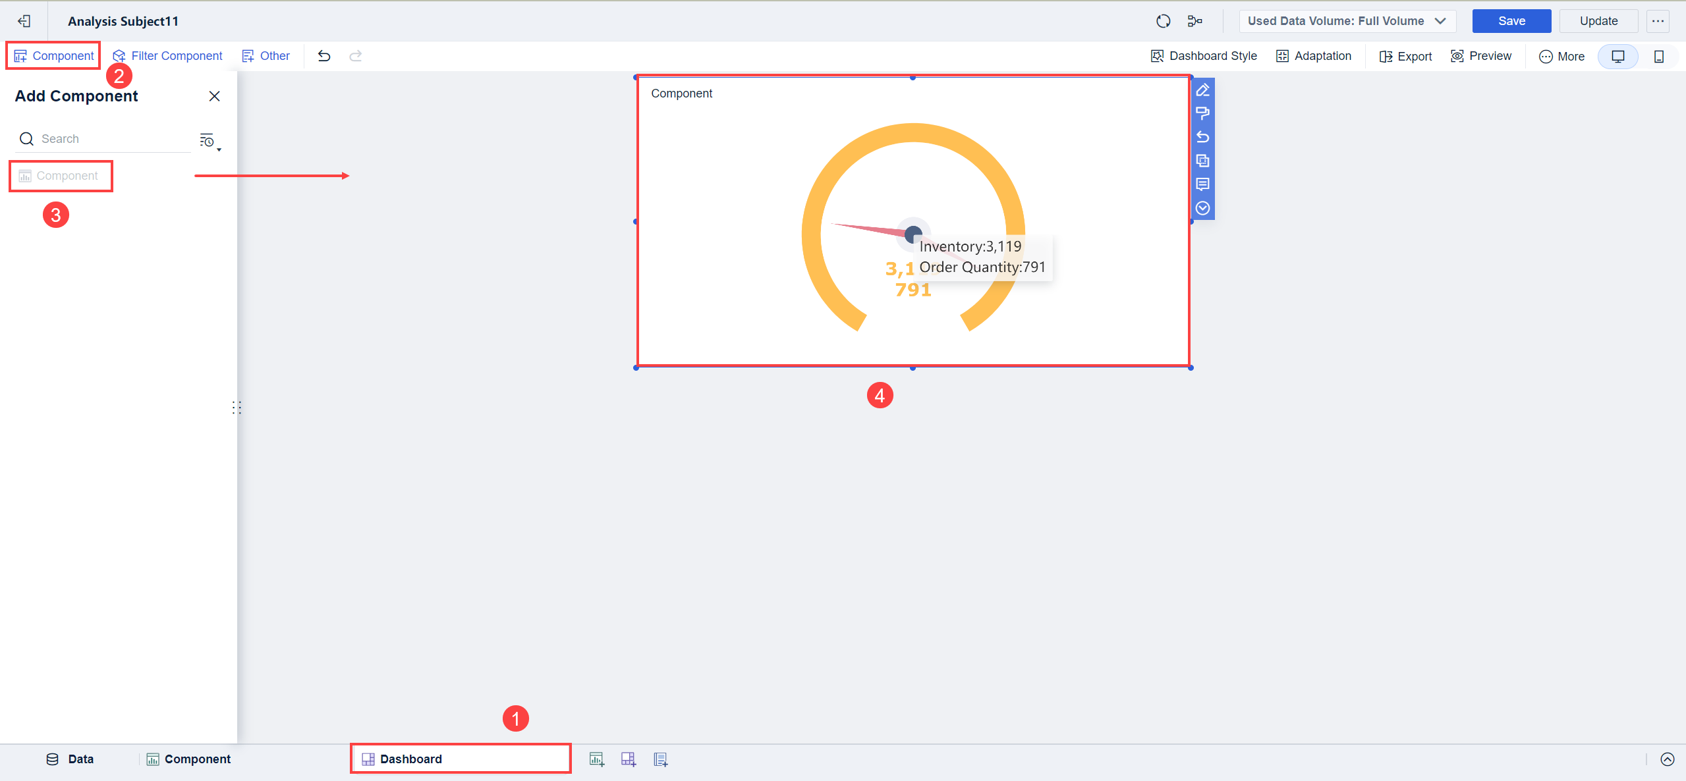
Task: Click the undo arrow icon on component toolbar
Action: click(1203, 137)
